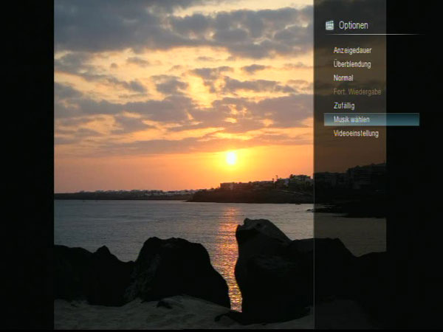Viewport: 443px width, 332px height.
Task: Click the Optionen clapperboard icon
Action: click(x=329, y=25)
